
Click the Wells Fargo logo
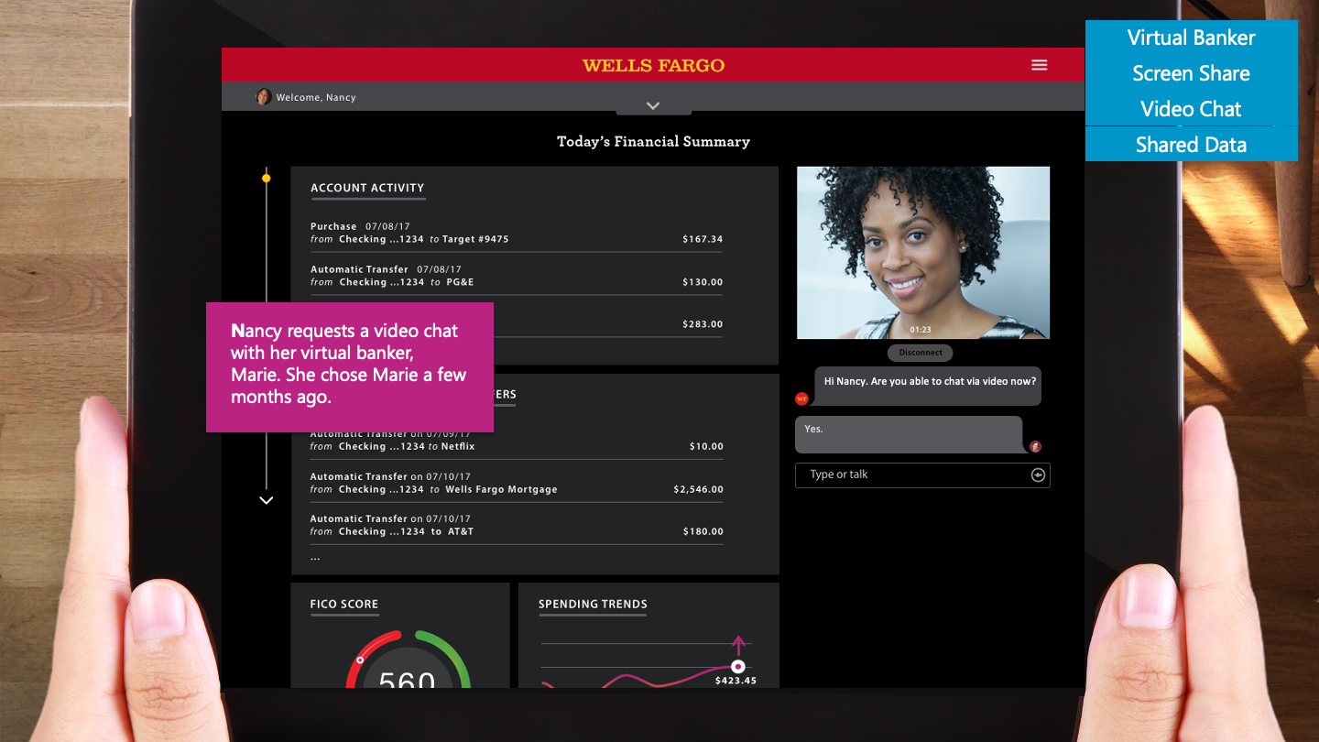point(653,66)
